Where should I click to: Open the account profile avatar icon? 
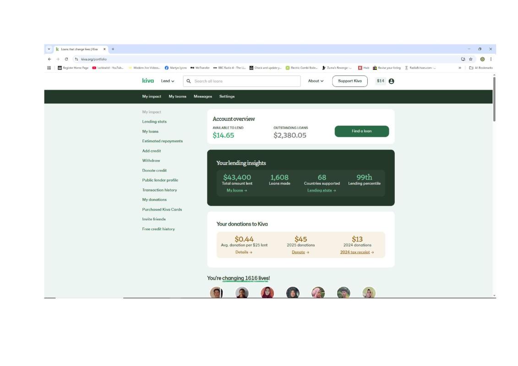[x=391, y=81]
